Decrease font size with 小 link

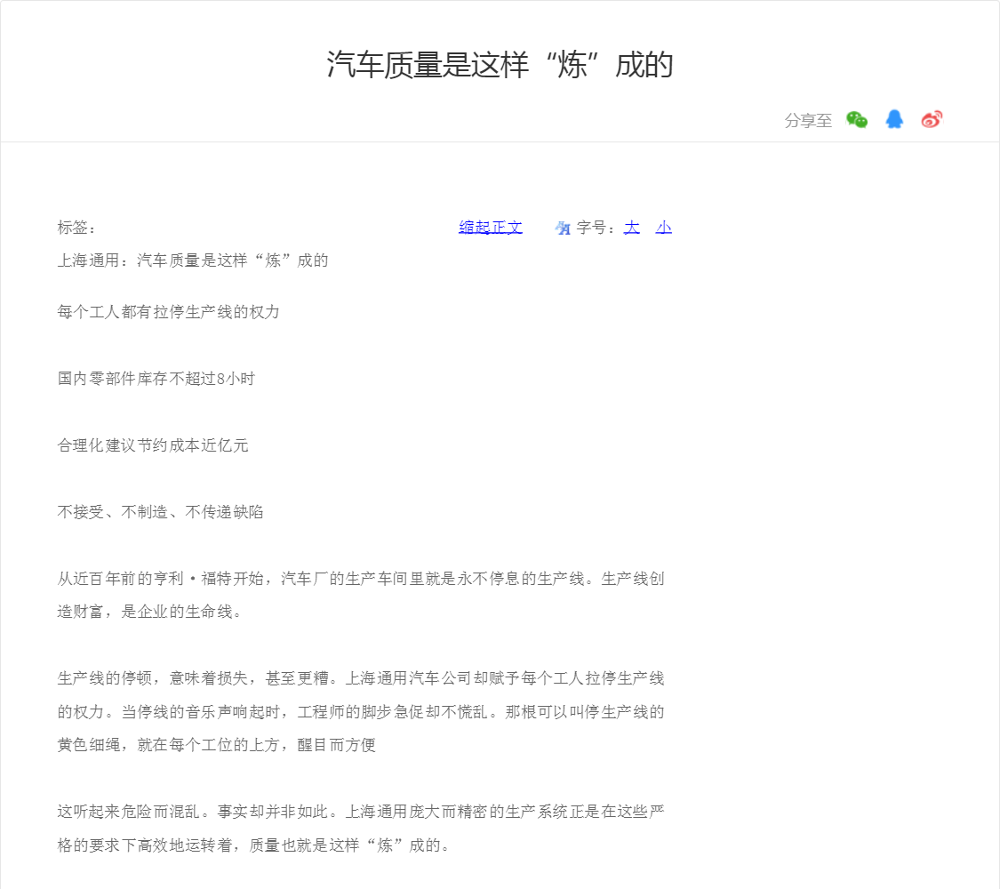pyautogui.click(x=663, y=227)
